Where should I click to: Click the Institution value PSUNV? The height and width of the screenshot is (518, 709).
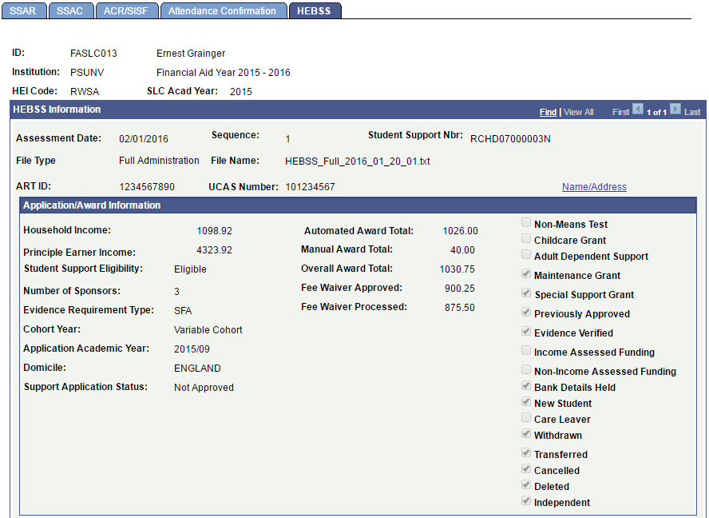tap(87, 73)
